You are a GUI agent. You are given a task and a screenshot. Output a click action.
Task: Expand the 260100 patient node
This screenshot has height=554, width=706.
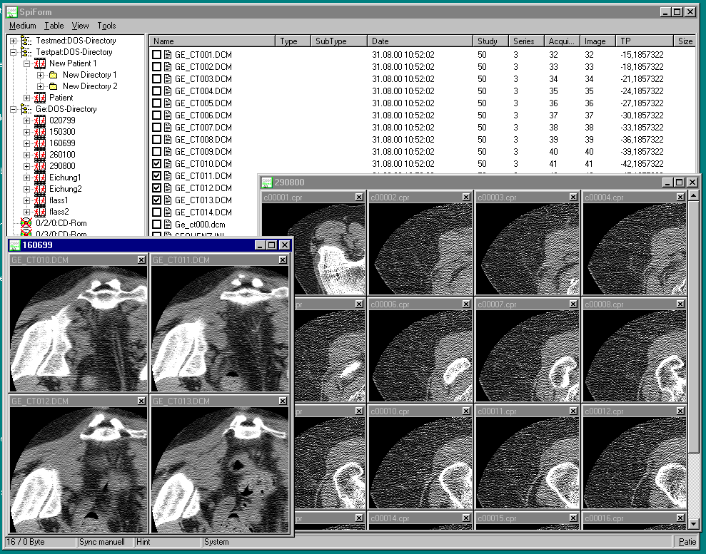26,155
